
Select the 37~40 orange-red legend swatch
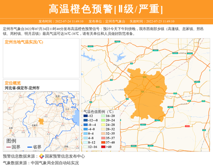(x=103, y=143)
